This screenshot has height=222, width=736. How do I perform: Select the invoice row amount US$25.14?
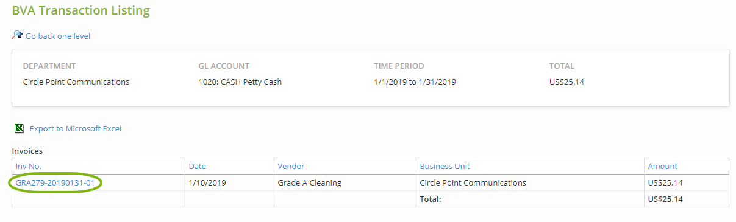point(687,182)
